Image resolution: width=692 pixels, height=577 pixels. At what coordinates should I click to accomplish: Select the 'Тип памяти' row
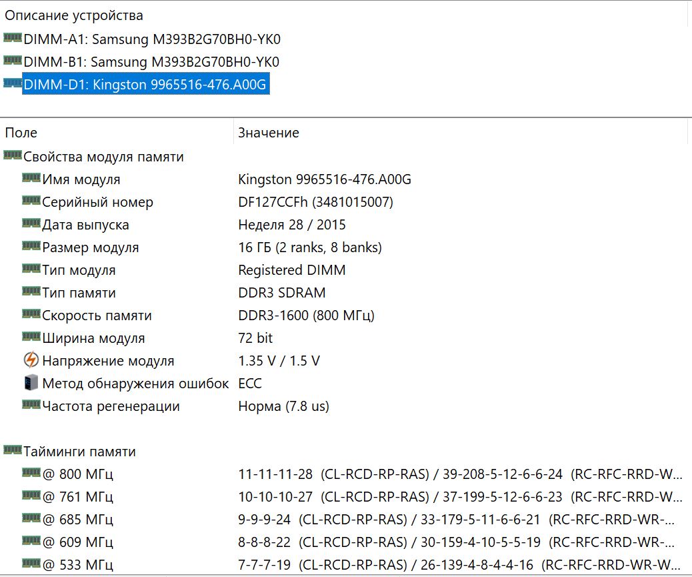coord(79,293)
